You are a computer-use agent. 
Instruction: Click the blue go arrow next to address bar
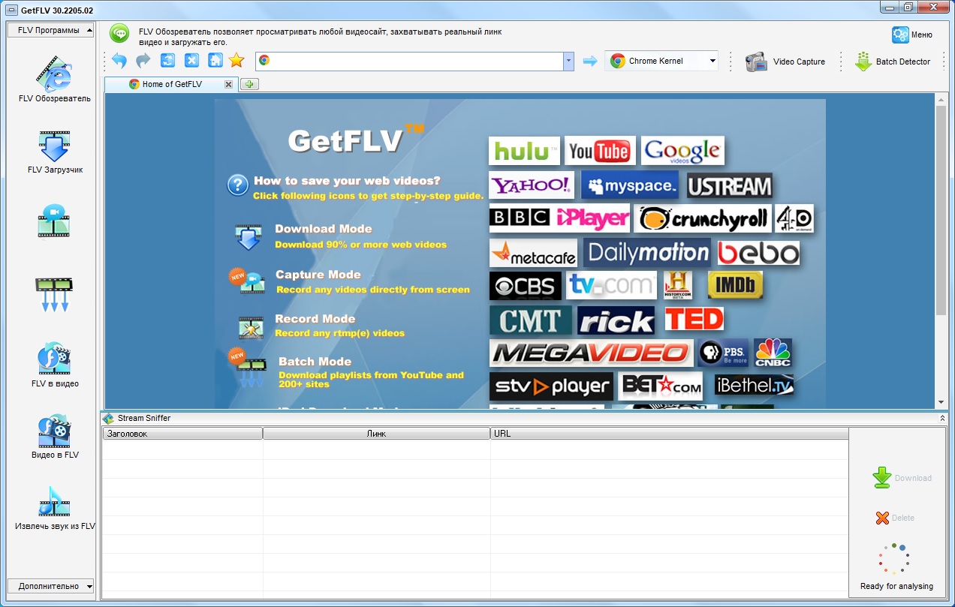click(x=589, y=62)
